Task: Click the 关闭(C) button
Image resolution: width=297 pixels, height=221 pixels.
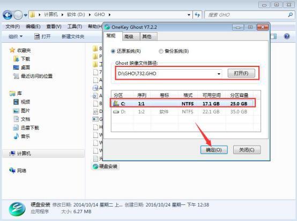Action: tap(247, 150)
